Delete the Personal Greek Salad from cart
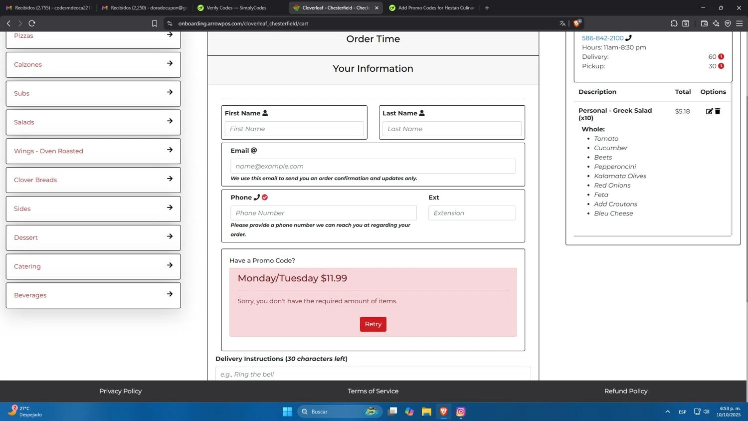Viewport: 748px width, 421px height. pos(718,111)
